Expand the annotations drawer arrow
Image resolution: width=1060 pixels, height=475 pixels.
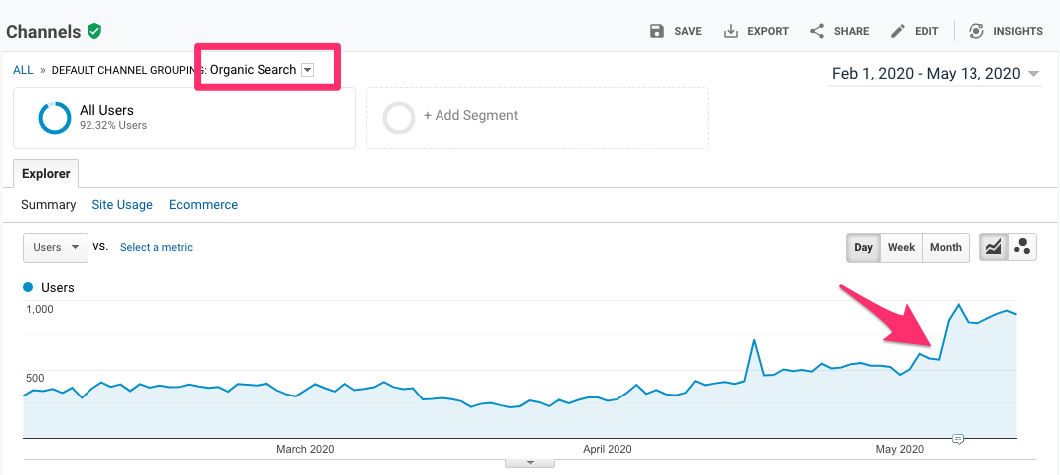tap(531, 463)
